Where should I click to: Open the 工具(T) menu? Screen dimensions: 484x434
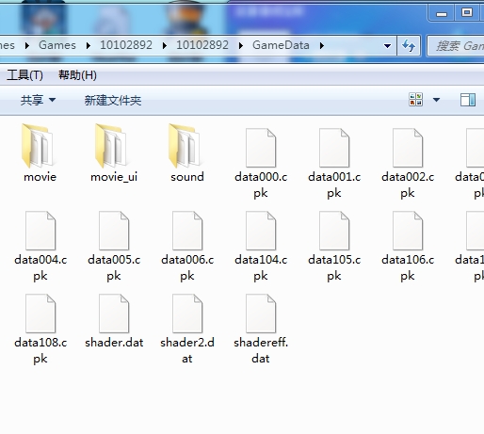(x=24, y=75)
